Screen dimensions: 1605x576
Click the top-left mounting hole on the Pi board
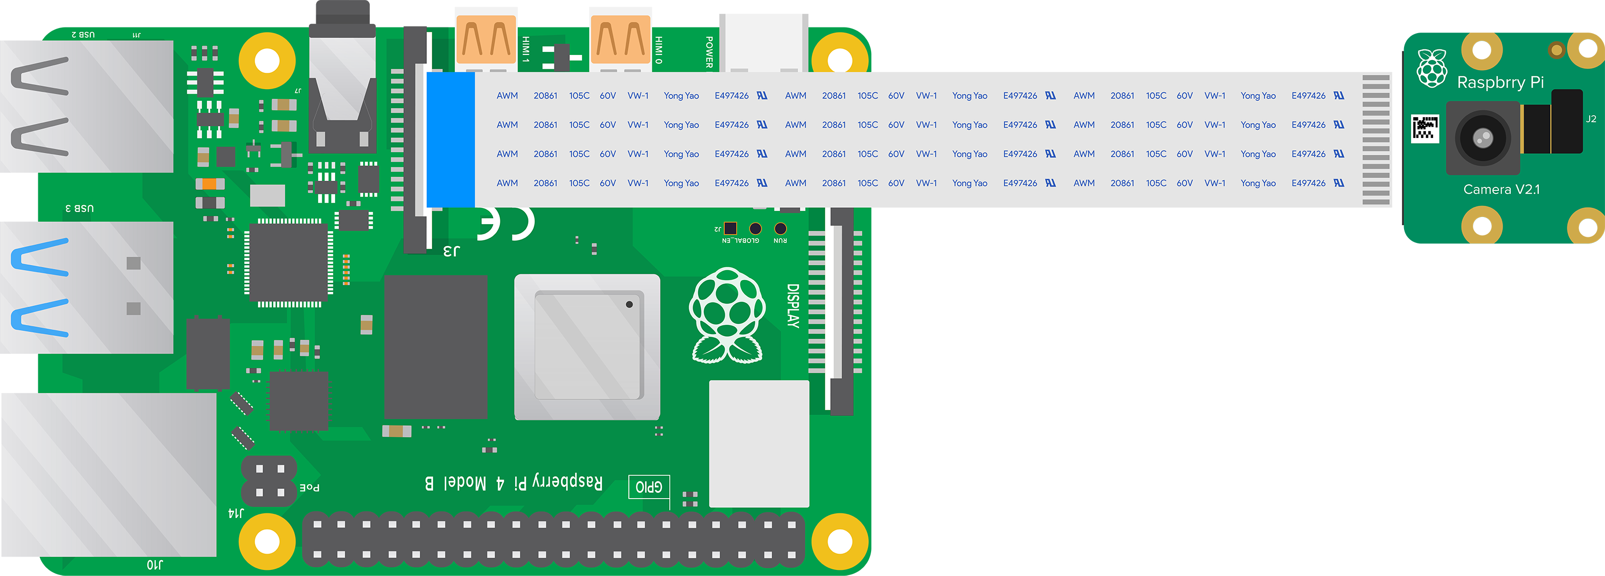tap(267, 61)
